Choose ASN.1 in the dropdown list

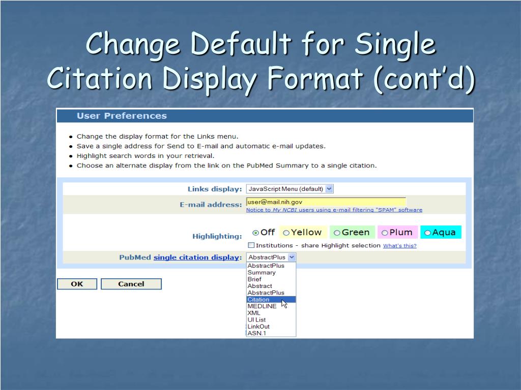click(271, 333)
